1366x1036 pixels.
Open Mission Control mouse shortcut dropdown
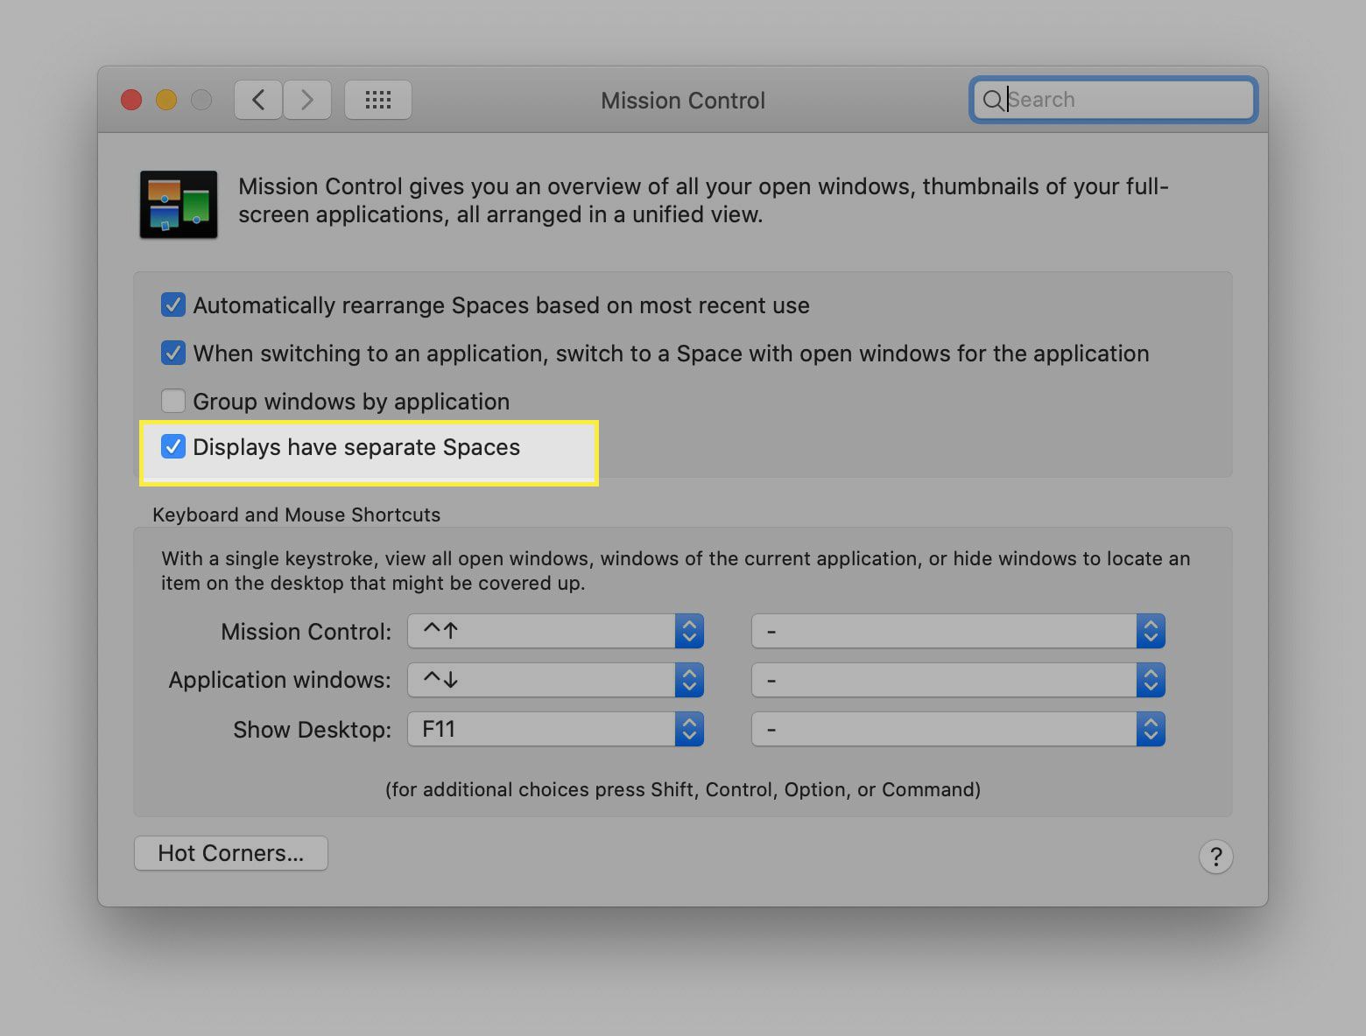[x=958, y=631]
